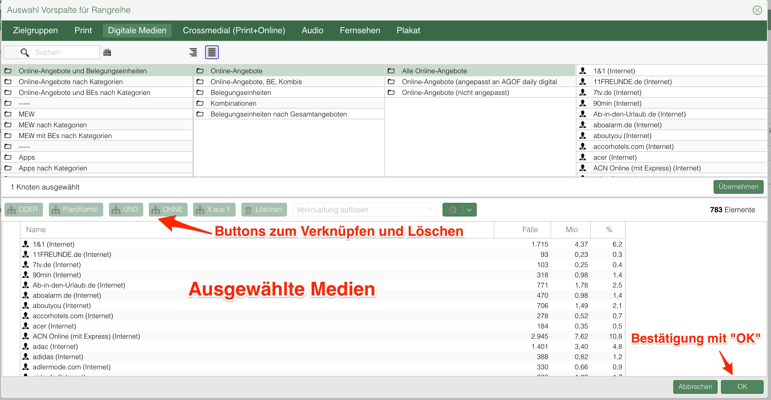Switch to the Plakat tab
Image resolution: width=771 pixels, height=400 pixels.
(x=408, y=30)
